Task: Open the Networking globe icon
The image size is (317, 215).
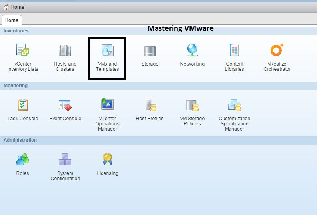Action: coord(192,50)
